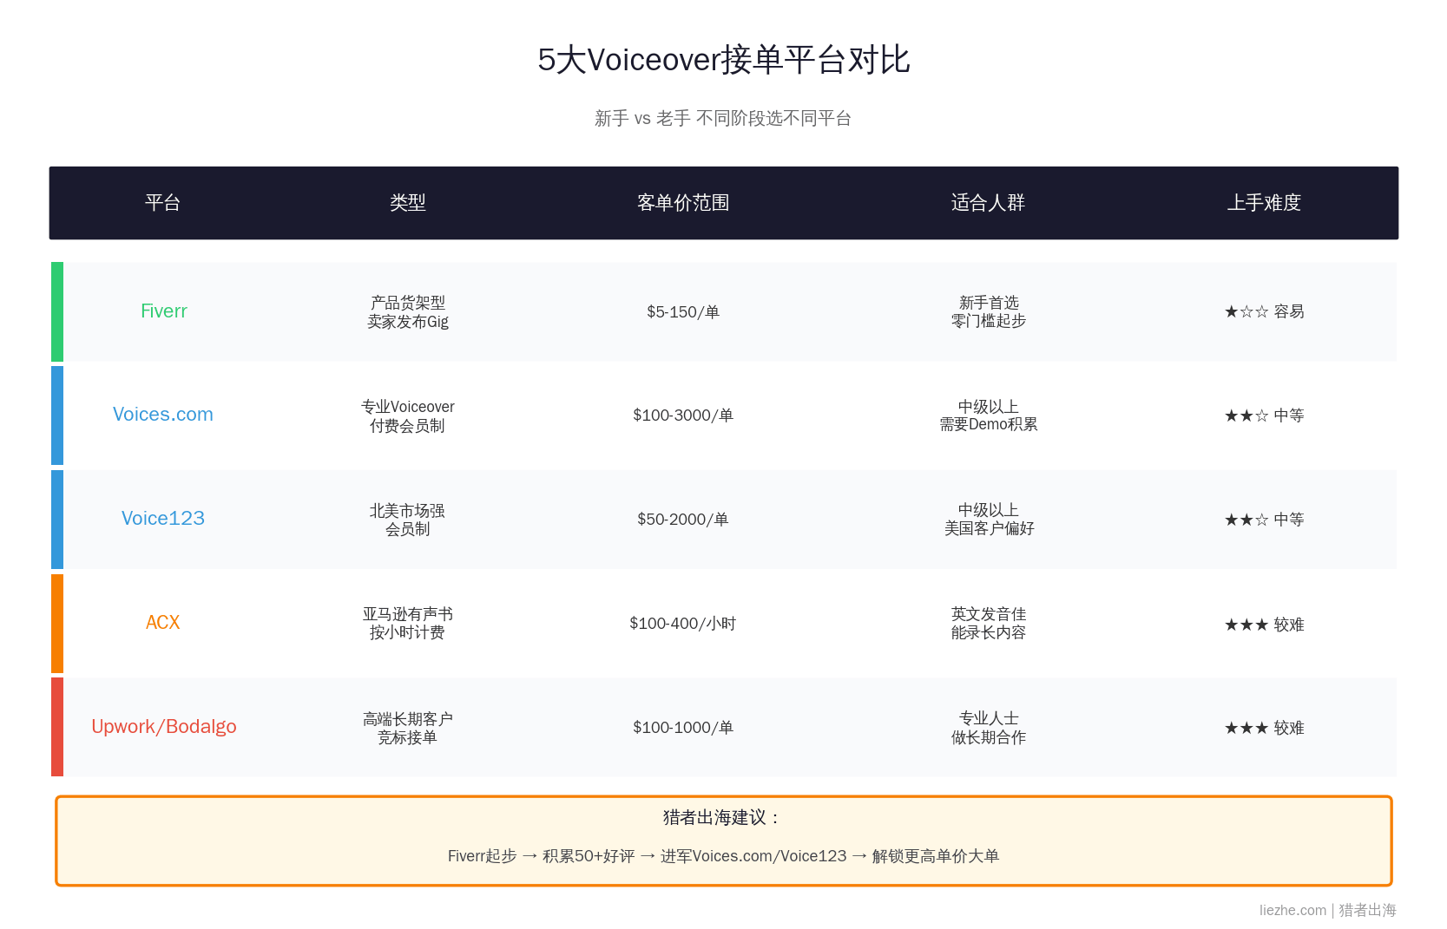Image resolution: width=1447 pixels, height=929 pixels.
Task: Click the 高端长期客户 竞标接单 cell
Action: click(x=407, y=728)
